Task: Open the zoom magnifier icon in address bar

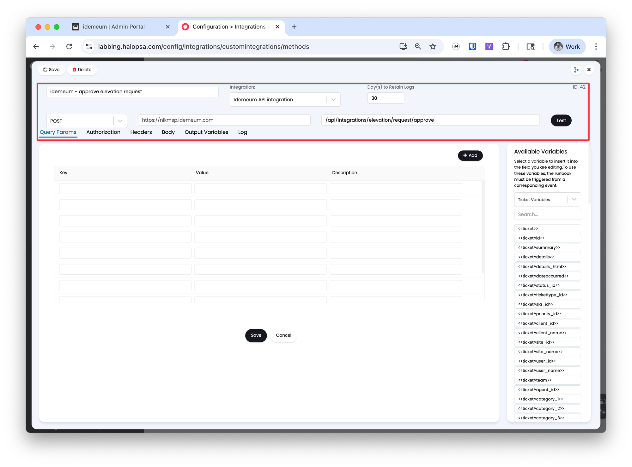Action: tap(418, 47)
